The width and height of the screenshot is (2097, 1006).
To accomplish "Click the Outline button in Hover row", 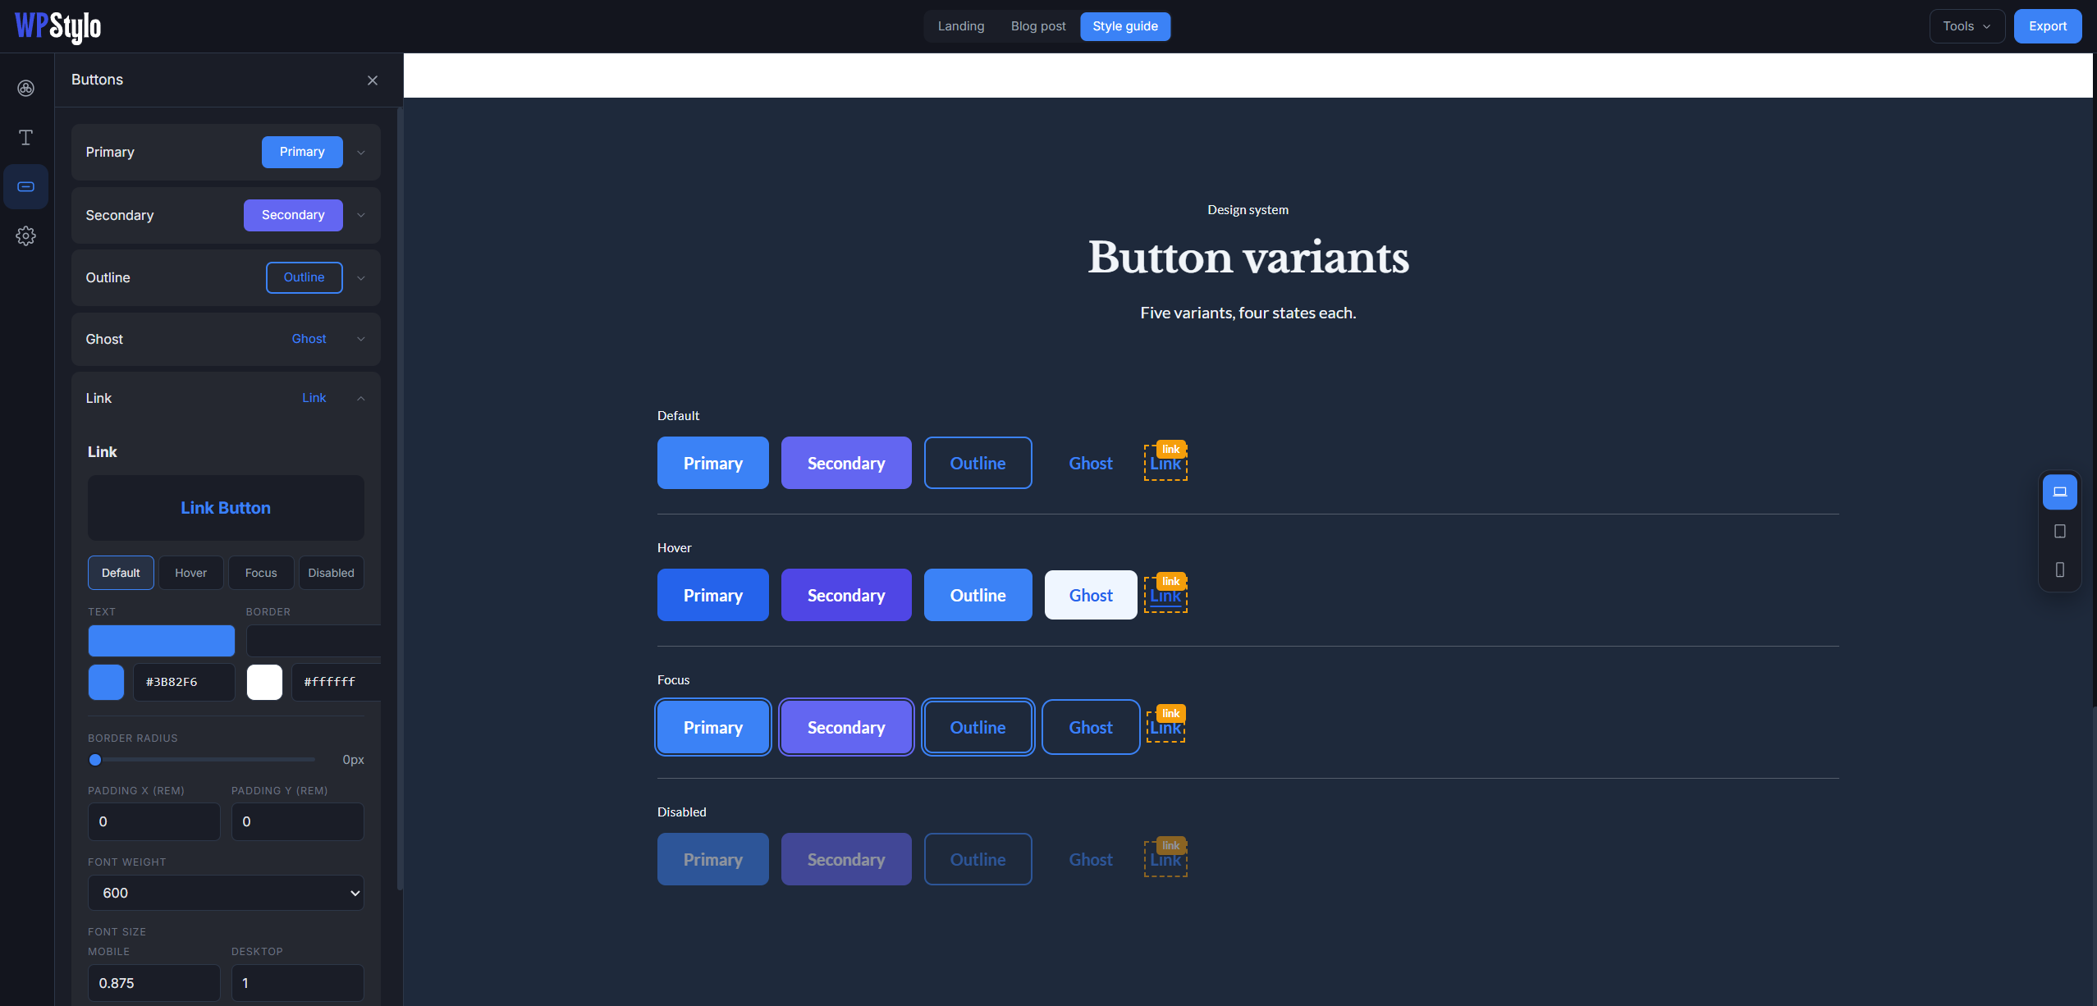I will click(978, 595).
